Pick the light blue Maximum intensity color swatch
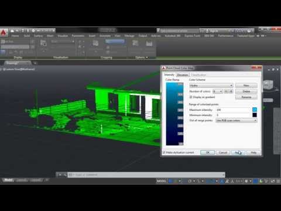 (x=255, y=110)
